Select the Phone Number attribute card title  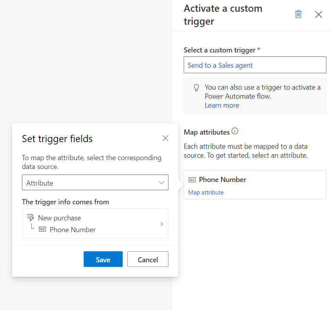click(222, 180)
